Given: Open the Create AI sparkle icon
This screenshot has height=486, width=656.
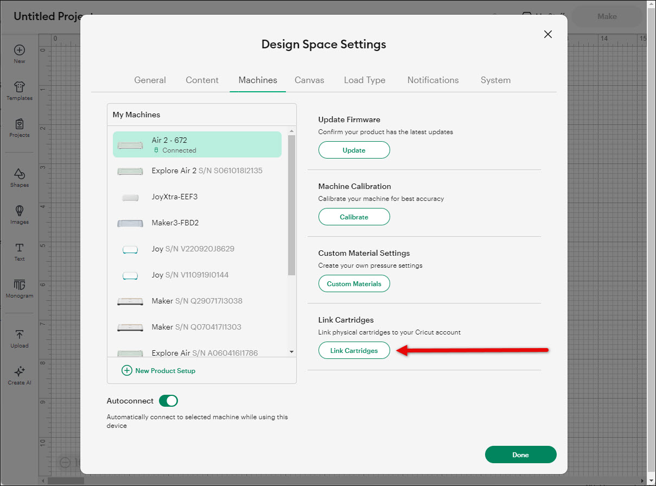Looking at the screenshot, I should (20, 372).
